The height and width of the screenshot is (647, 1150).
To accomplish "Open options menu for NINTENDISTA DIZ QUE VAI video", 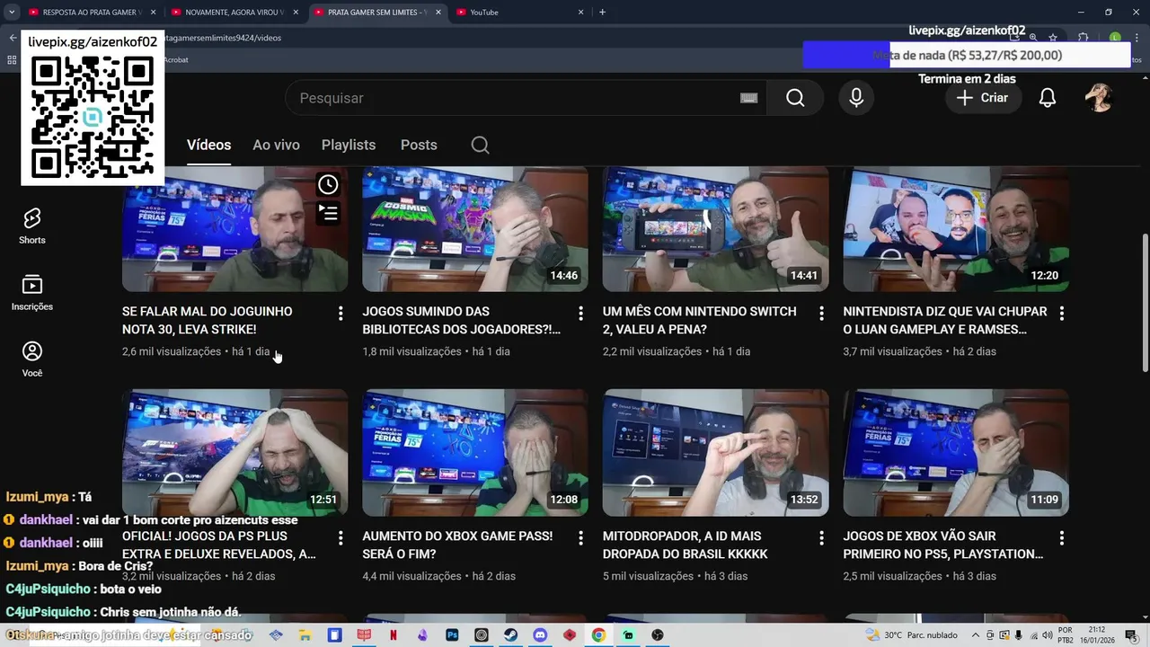I will (1062, 313).
